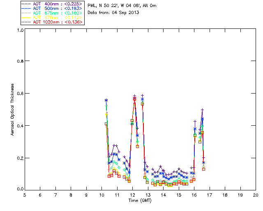Click the x-axis label 7
This screenshot has width=263, height=211.
point(55,195)
